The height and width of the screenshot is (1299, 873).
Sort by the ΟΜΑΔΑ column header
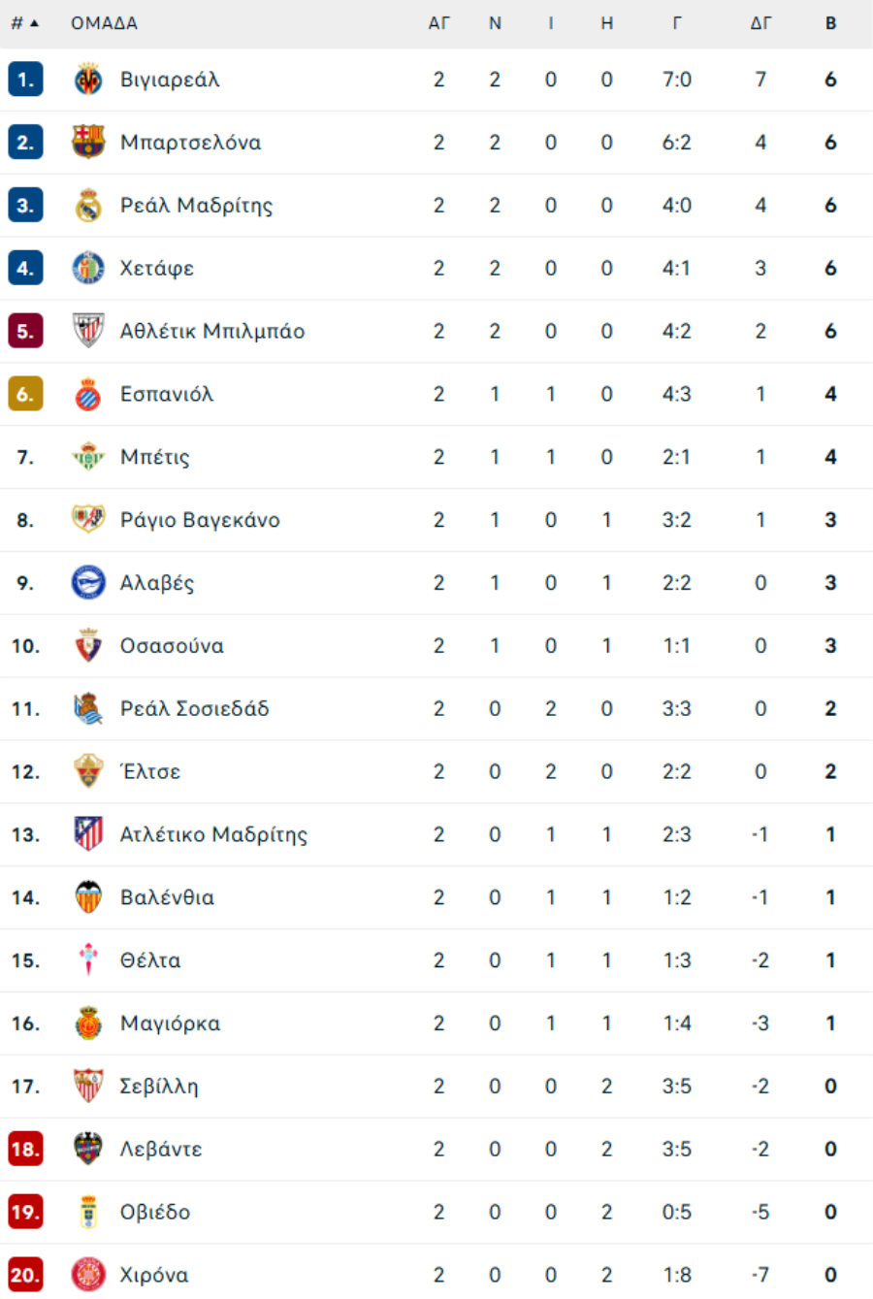click(104, 23)
